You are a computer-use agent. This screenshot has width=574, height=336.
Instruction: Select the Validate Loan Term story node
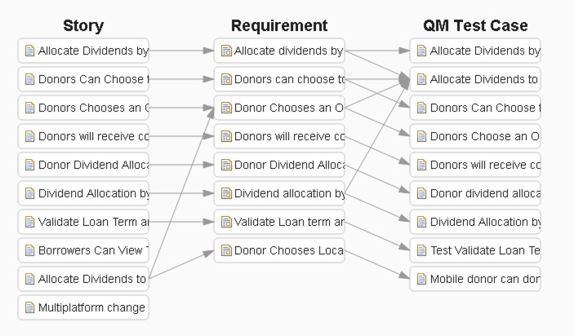[x=91, y=222]
